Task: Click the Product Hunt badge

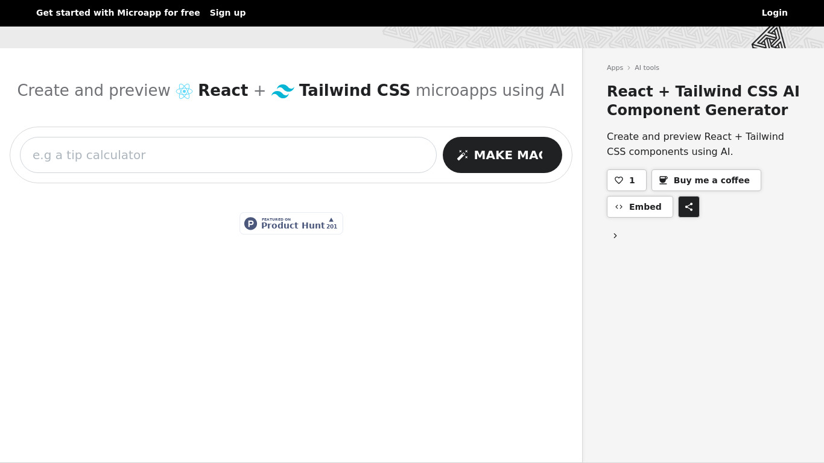Action: 291,224
